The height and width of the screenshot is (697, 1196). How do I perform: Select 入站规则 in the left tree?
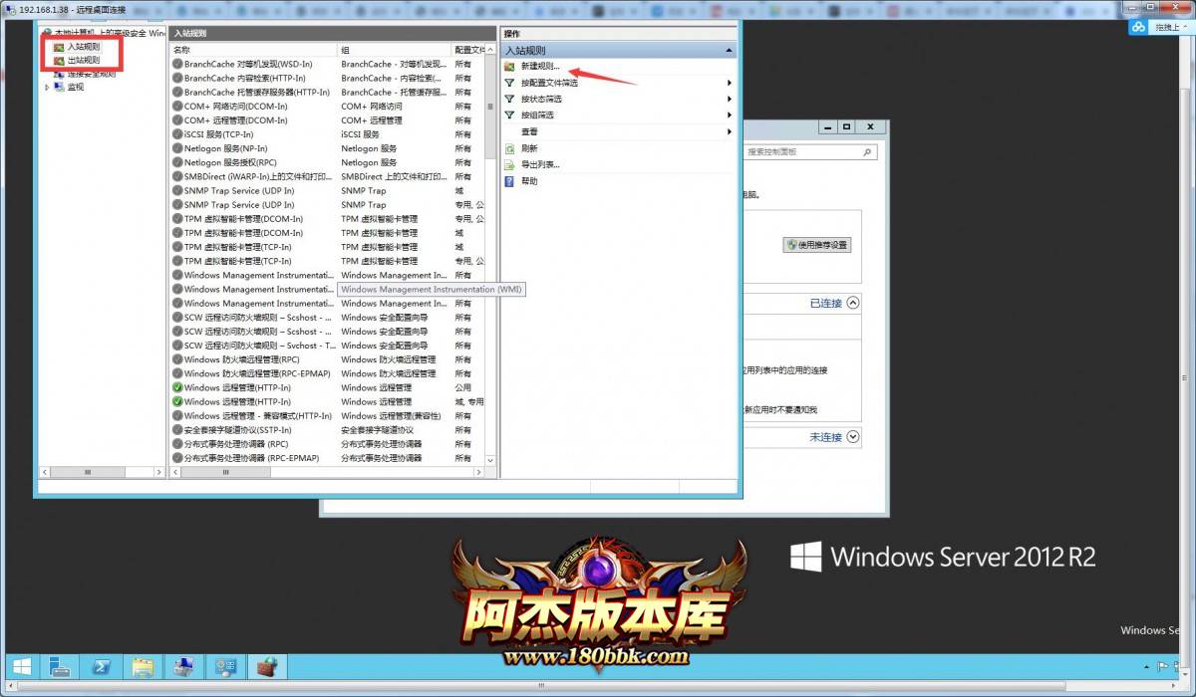[84, 47]
